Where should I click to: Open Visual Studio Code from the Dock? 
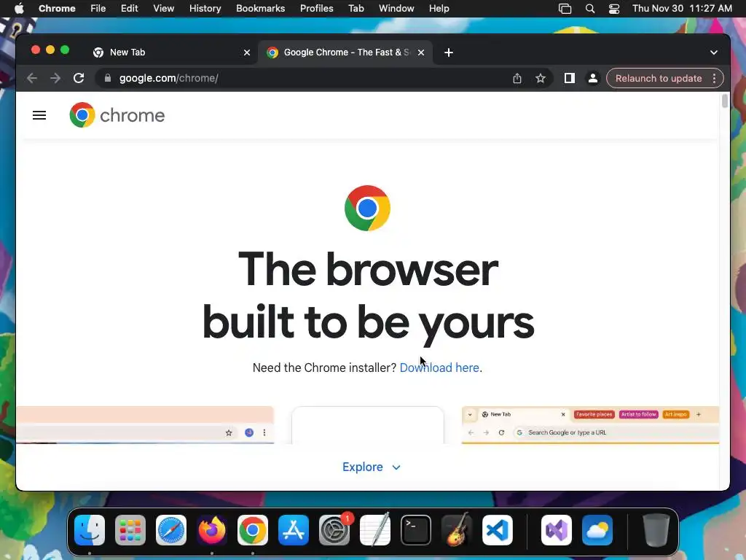(497, 530)
